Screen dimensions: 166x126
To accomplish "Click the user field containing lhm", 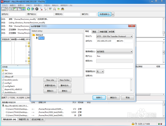I will (115, 56).
